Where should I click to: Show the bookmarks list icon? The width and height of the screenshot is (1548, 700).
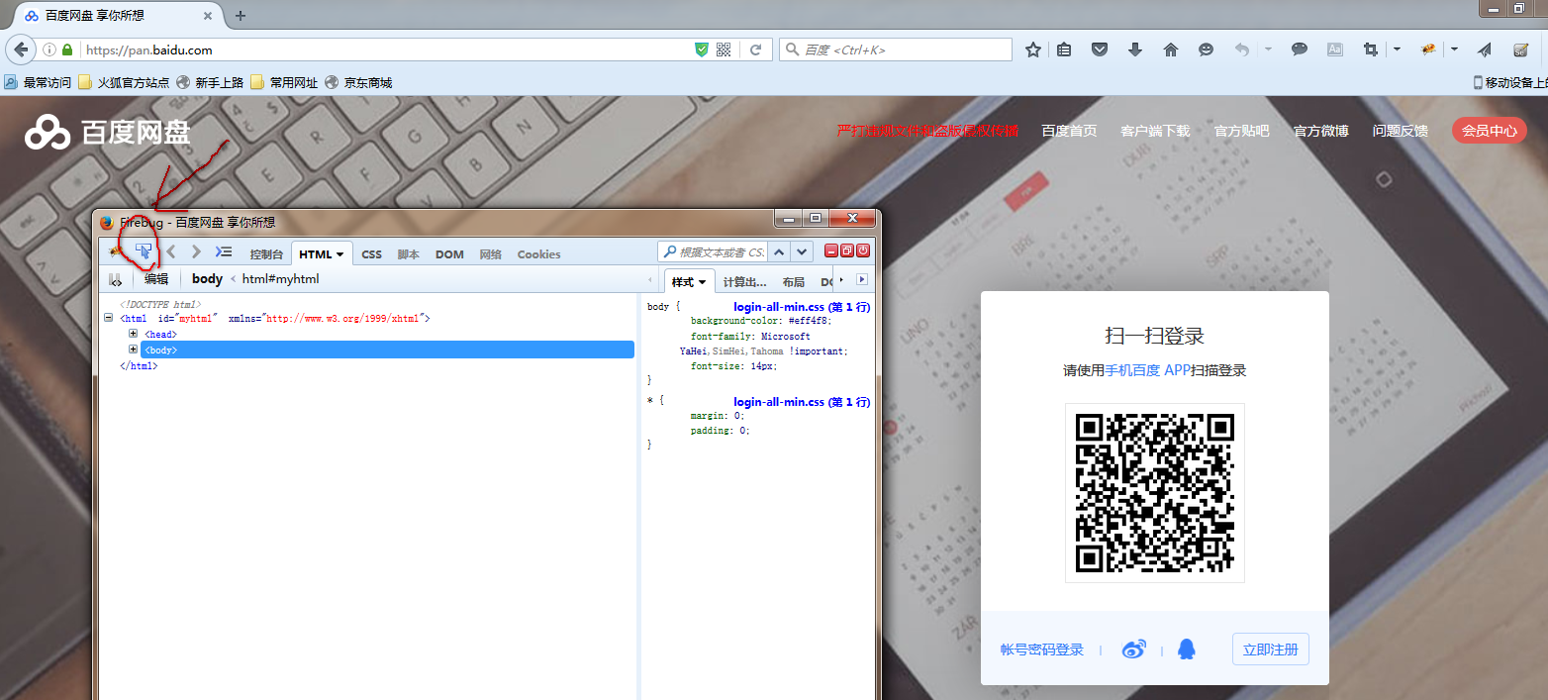pos(1064,50)
